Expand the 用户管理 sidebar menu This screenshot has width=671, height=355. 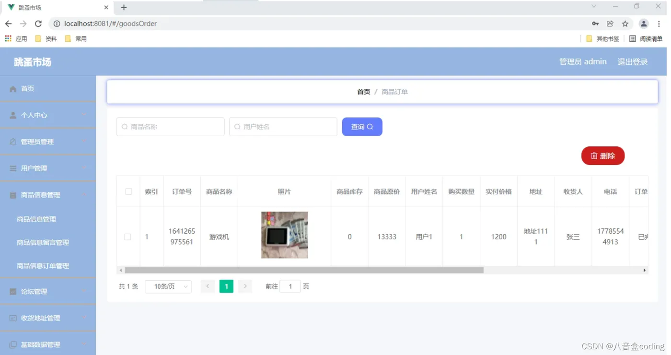pyautogui.click(x=48, y=168)
